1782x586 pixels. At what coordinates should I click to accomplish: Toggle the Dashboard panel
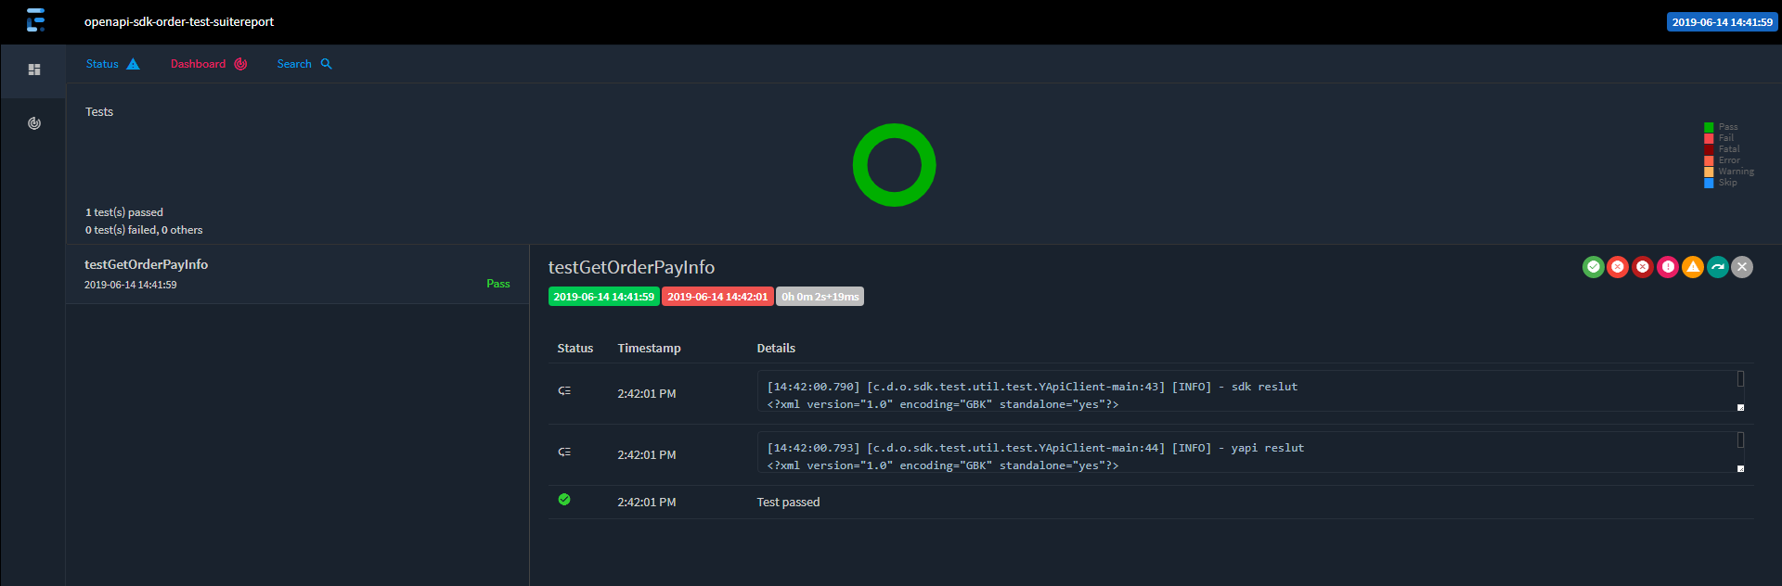pyautogui.click(x=209, y=64)
